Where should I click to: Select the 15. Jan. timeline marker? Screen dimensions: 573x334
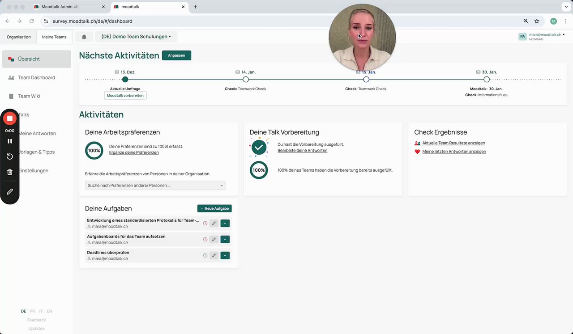366,79
